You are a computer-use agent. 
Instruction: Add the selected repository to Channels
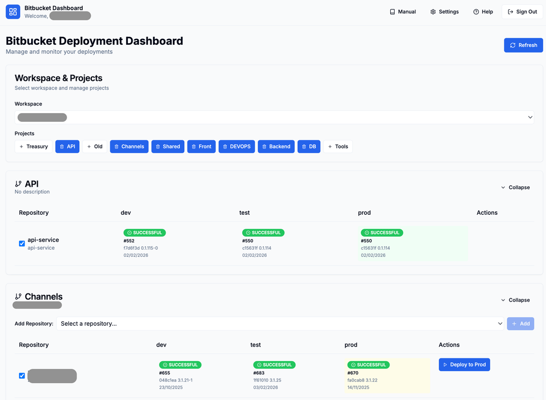[520, 323]
